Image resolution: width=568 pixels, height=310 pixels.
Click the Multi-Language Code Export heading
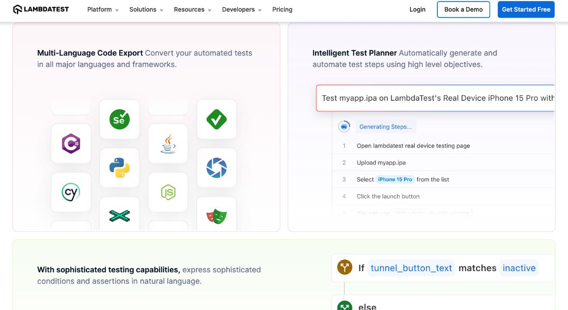click(90, 53)
